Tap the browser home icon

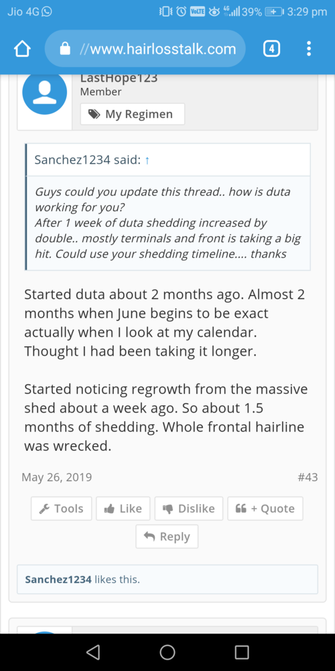(22, 49)
